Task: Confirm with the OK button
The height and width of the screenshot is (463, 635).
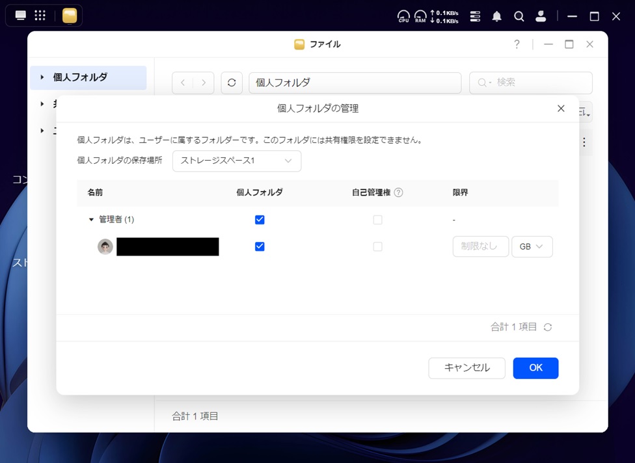Action: (536, 368)
